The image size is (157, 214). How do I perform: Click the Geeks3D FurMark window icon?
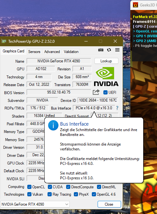(135, 5)
